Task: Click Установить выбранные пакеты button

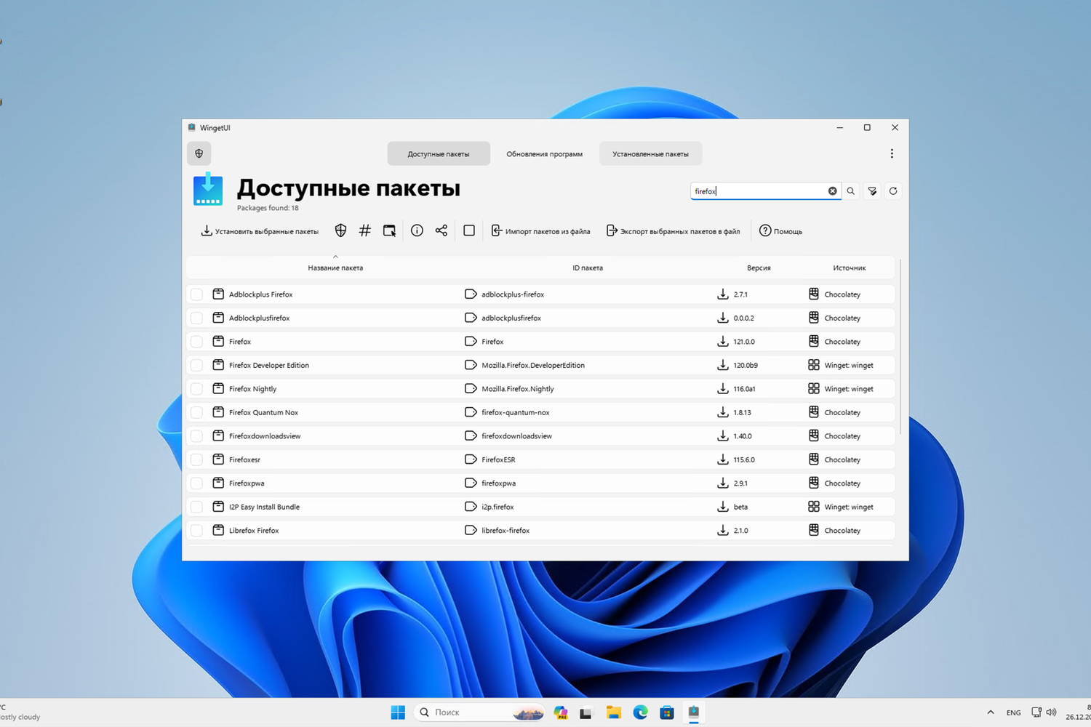Action: coord(260,231)
